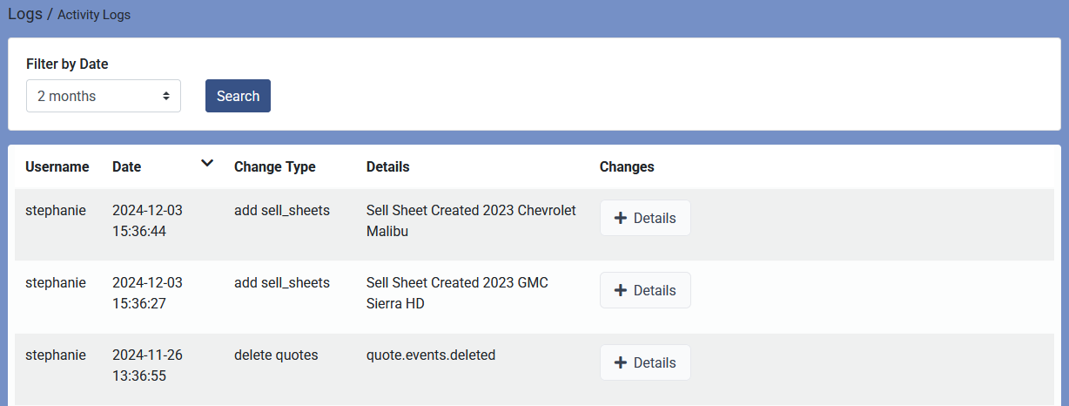The height and width of the screenshot is (406, 1069).
Task: Click the Changes column header
Action: tap(627, 166)
